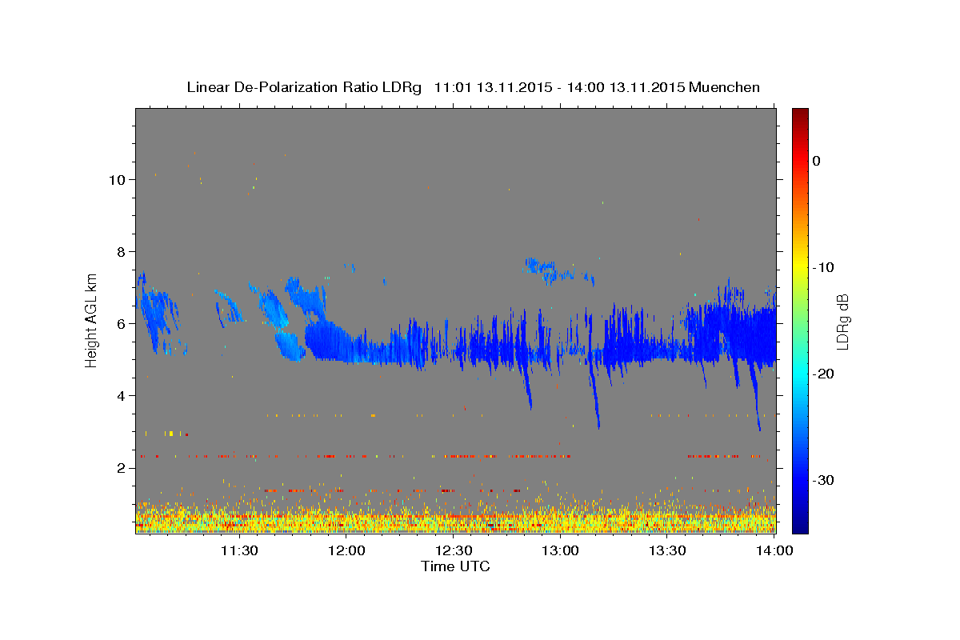Screen dimensions: 960x640
Task: Click the dark red top of colorbar
Action: pos(800,114)
